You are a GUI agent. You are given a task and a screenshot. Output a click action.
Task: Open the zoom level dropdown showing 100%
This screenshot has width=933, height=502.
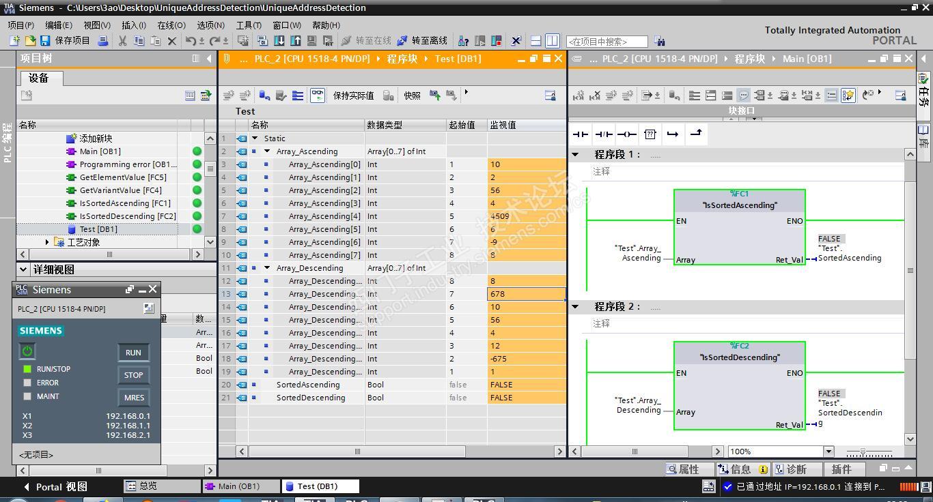tap(828, 452)
